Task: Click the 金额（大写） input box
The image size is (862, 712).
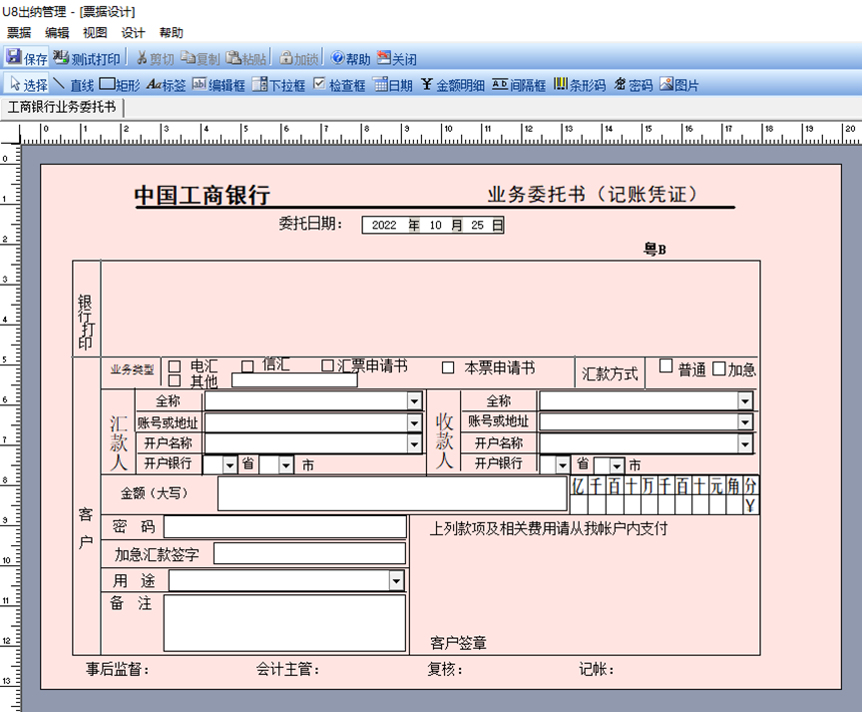Action: tap(392, 493)
